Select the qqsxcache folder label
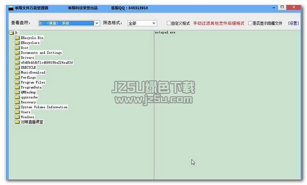 (x=29, y=97)
